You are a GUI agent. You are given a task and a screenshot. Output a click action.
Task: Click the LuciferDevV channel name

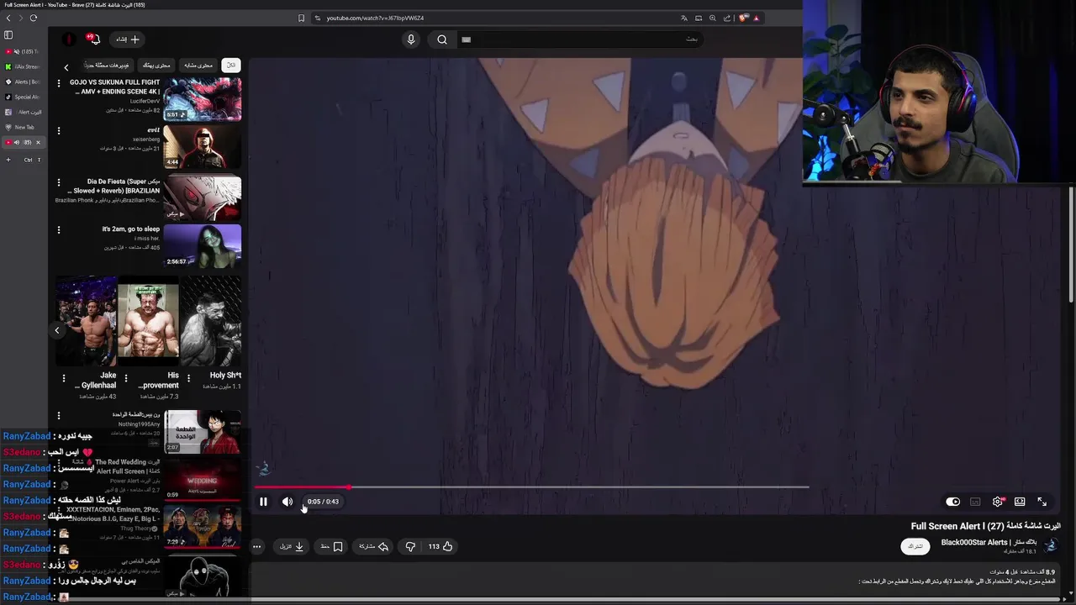coord(145,101)
